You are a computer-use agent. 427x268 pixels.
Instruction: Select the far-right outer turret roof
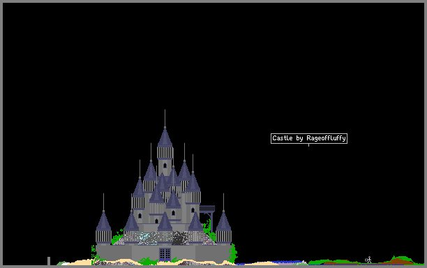click(223, 221)
